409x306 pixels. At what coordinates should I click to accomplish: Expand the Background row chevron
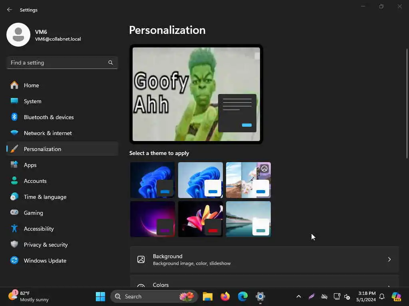(389, 259)
